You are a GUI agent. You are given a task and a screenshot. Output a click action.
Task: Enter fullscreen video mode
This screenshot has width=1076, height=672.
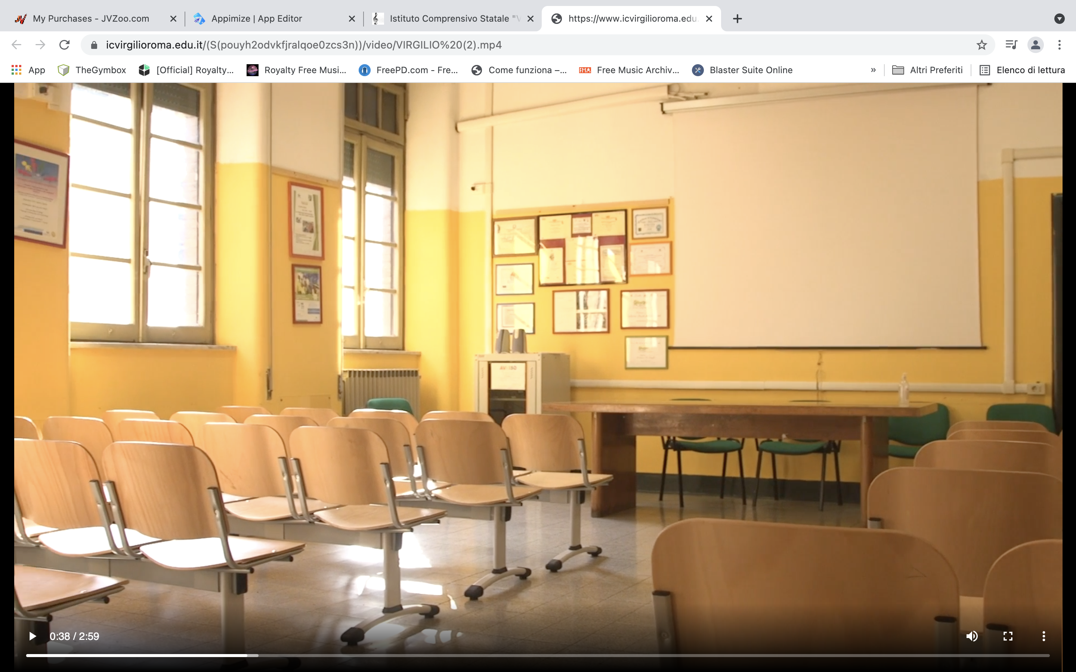point(1008,636)
